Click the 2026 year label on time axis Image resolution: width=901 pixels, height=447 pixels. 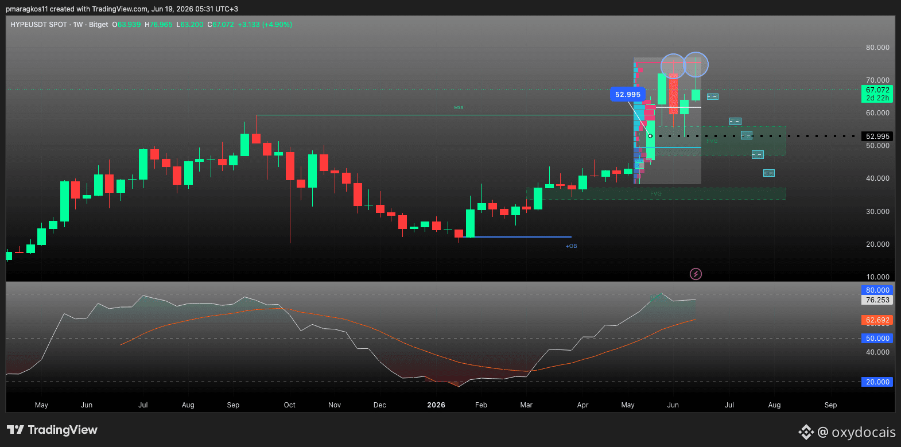coord(436,405)
